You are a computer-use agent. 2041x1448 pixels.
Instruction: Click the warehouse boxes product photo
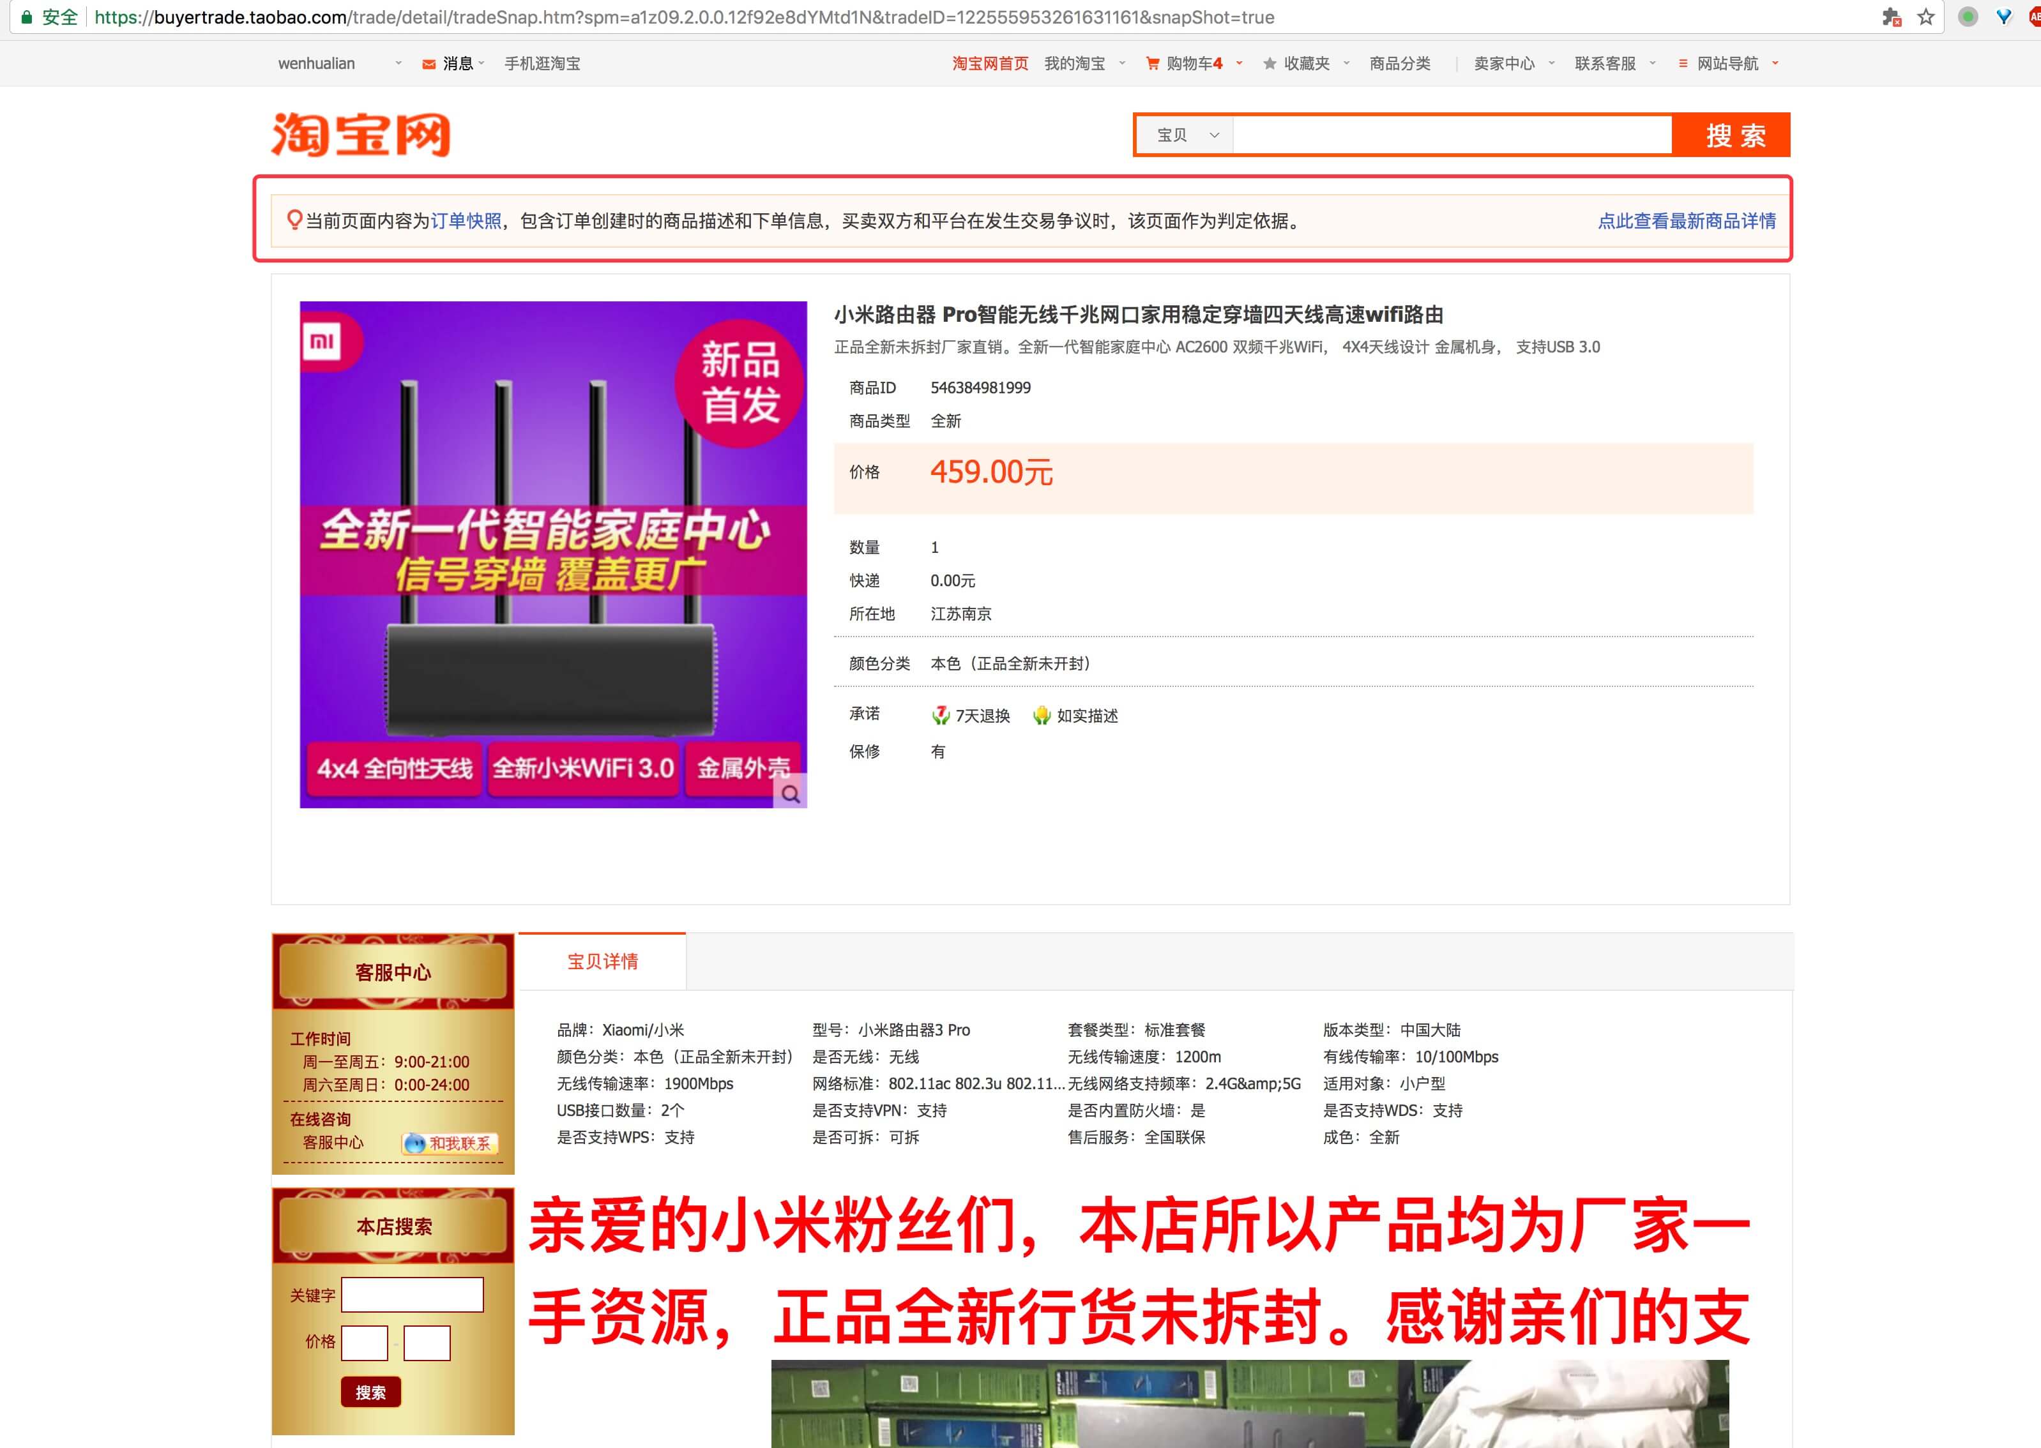click(x=1249, y=1403)
